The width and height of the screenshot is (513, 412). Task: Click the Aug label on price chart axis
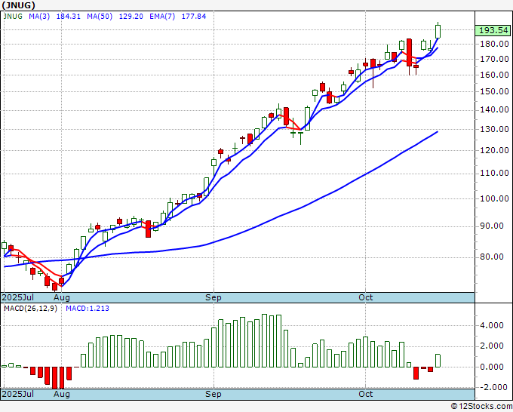pos(62,297)
